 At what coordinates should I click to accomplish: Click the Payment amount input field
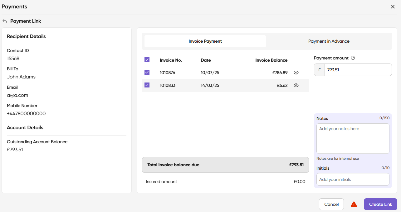(358, 70)
